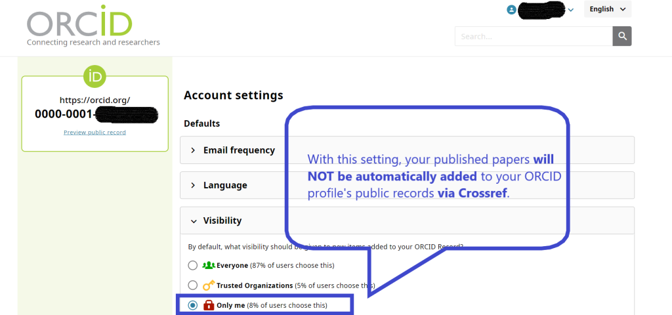Click into the Search input field
Viewport: 672px width, 315px height.
point(534,36)
